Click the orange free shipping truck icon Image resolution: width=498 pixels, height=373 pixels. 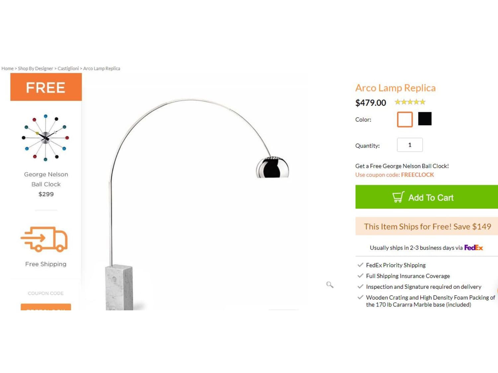click(44, 239)
